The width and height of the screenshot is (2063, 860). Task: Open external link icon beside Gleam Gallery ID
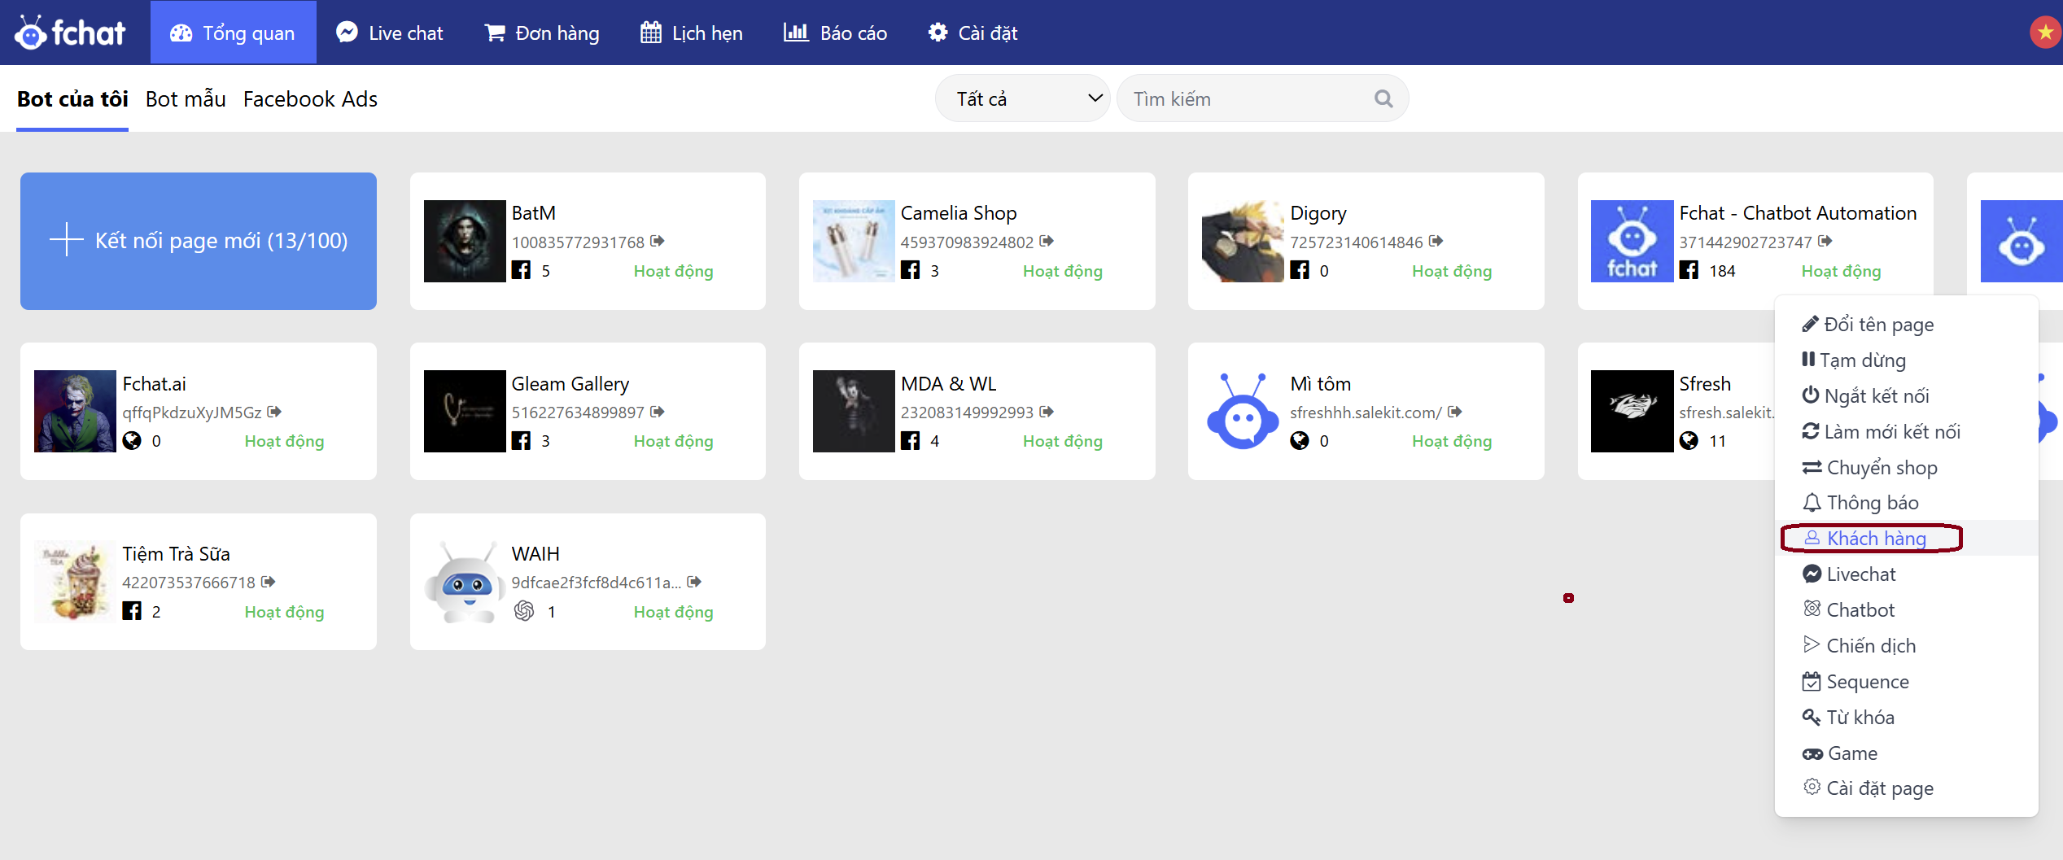point(658,412)
